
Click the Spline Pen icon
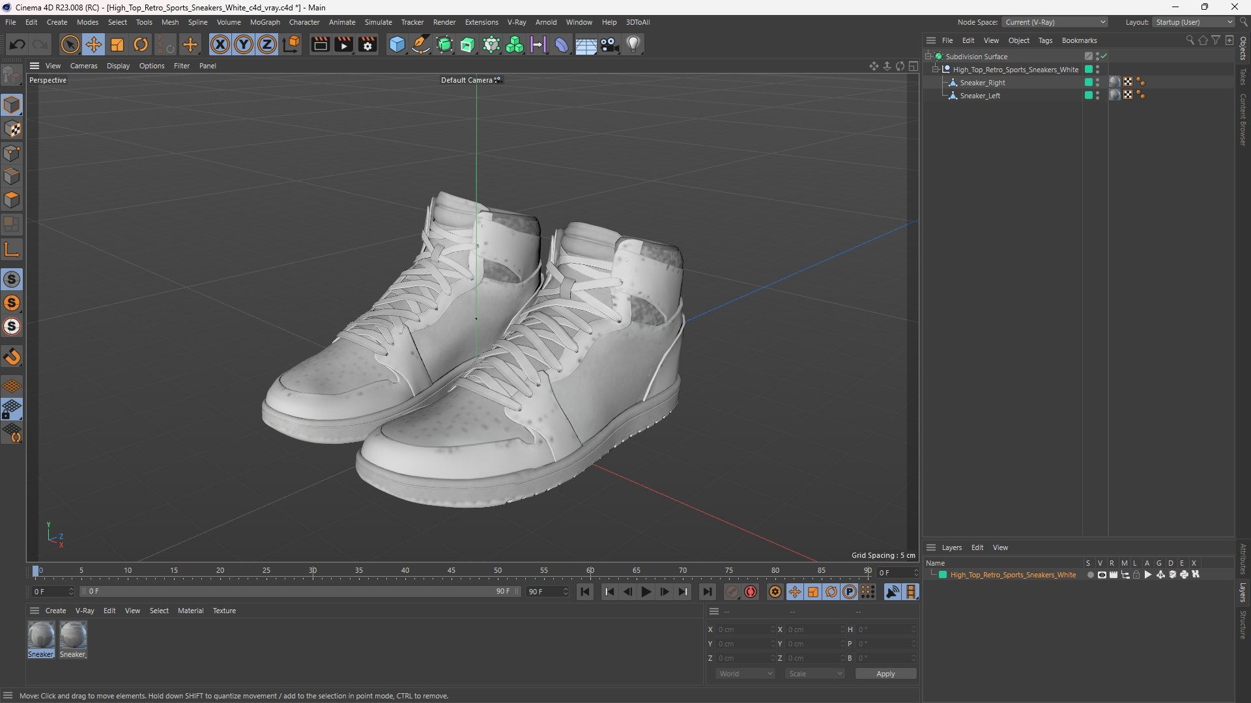421,44
